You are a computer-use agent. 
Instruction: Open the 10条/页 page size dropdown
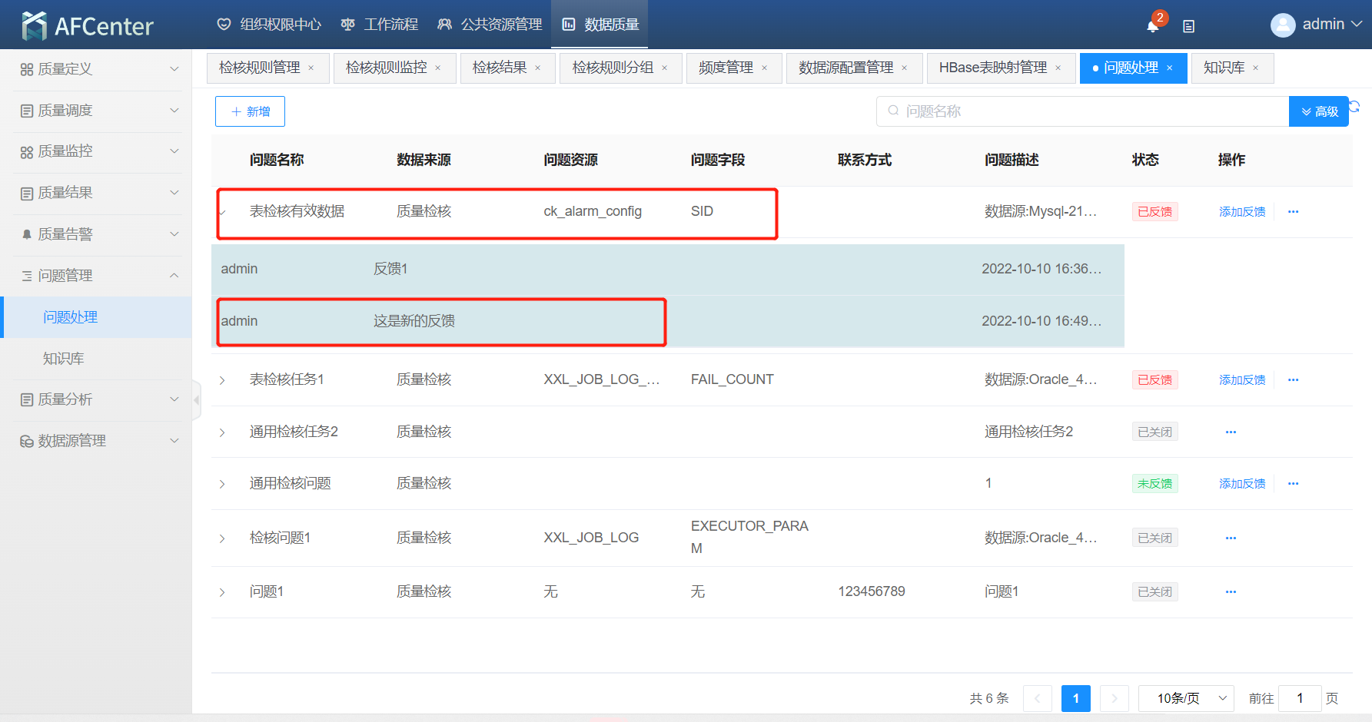point(1185,698)
